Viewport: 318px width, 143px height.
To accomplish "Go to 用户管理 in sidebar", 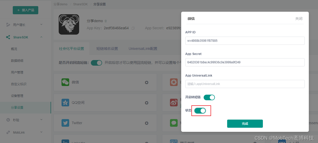I will click(x=17, y=72).
